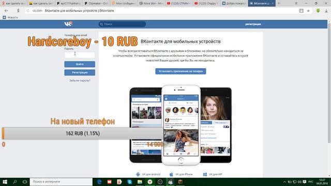Open the Action Center notification icon

coord(305,182)
